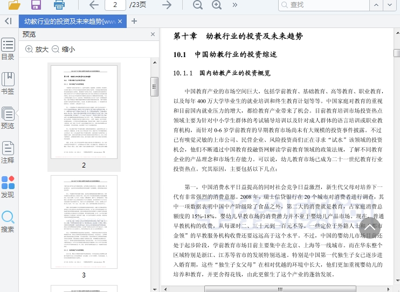Toggle the 预览 preview sidebar panel
This screenshot has height=292, width=400.
tap(8, 118)
